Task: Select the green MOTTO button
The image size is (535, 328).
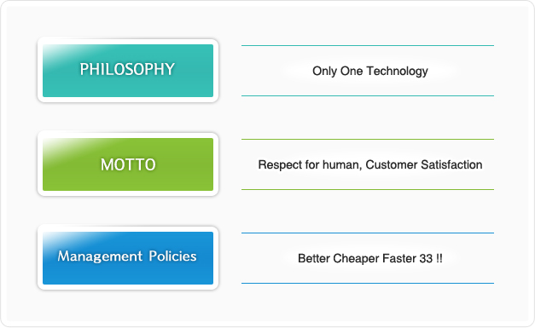Action: 128,164
